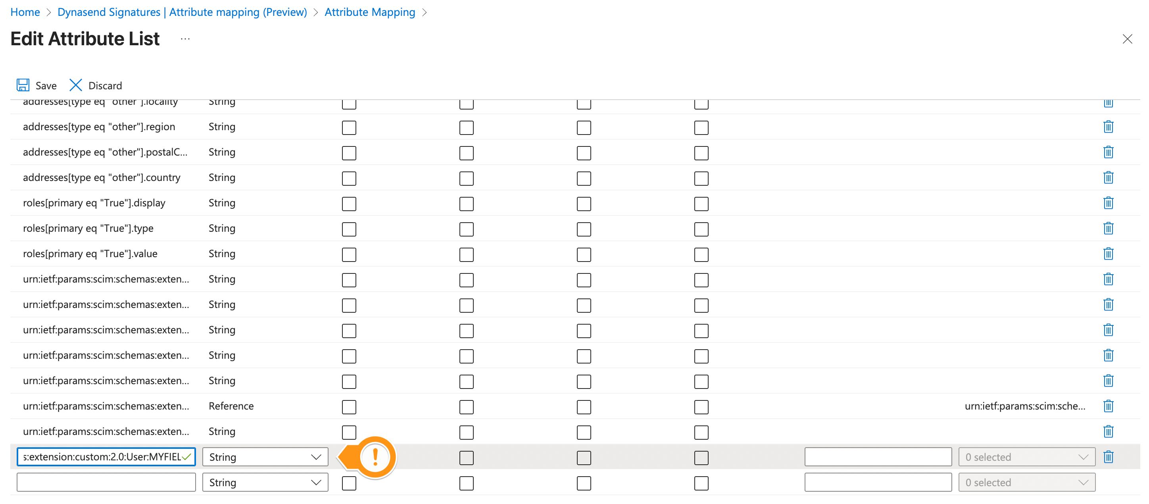Screen dimensions: 1149x504
Task: Close the Edit Attribute List panel
Action: click(1128, 39)
